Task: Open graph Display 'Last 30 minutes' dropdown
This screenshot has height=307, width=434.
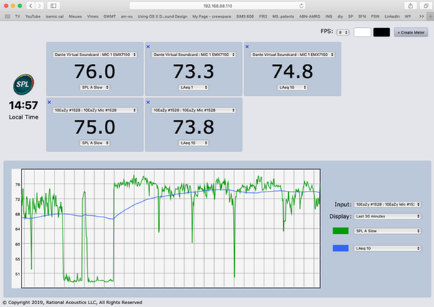Action: pos(384,215)
